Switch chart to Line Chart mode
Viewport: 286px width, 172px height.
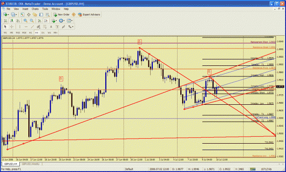click(18, 21)
